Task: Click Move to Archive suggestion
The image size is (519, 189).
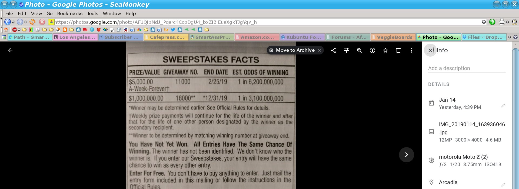Action: tap(295, 50)
